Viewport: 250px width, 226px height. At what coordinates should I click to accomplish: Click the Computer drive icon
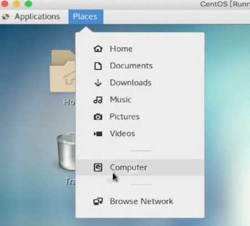pos(98,168)
